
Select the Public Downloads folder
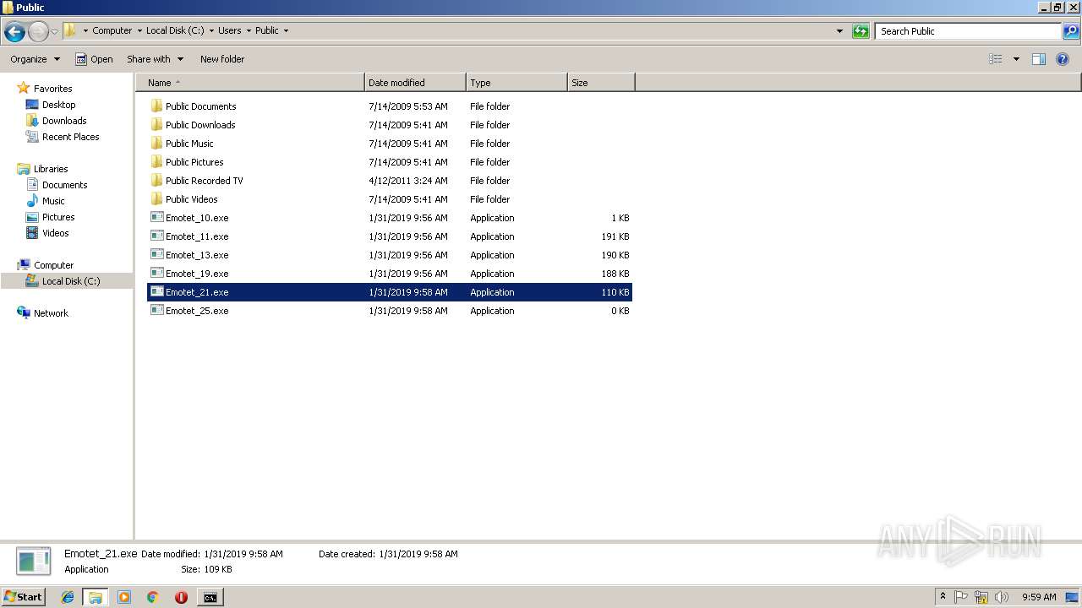click(390, 125)
